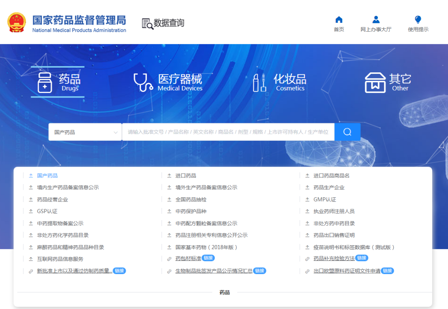
Task: Select the 化妆品 Cosmetics lipstick icon
Action: 259,83
